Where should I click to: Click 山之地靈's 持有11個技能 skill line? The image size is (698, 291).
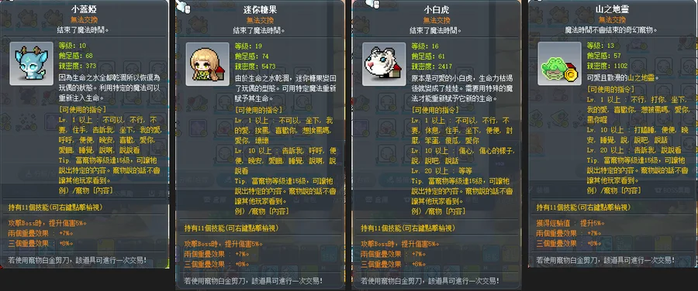click(x=583, y=207)
